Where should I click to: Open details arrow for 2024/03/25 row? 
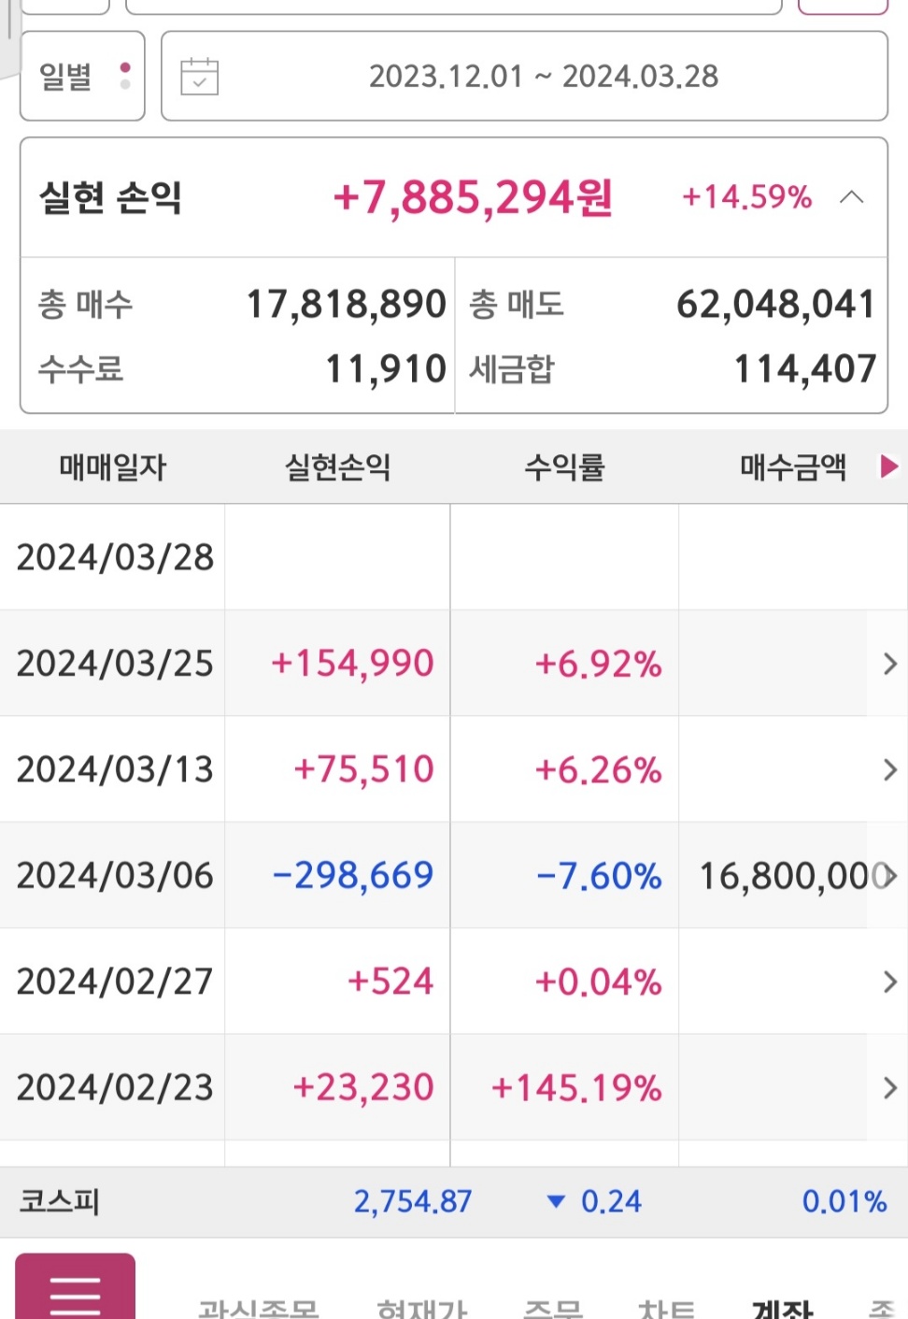pyautogui.click(x=889, y=664)
